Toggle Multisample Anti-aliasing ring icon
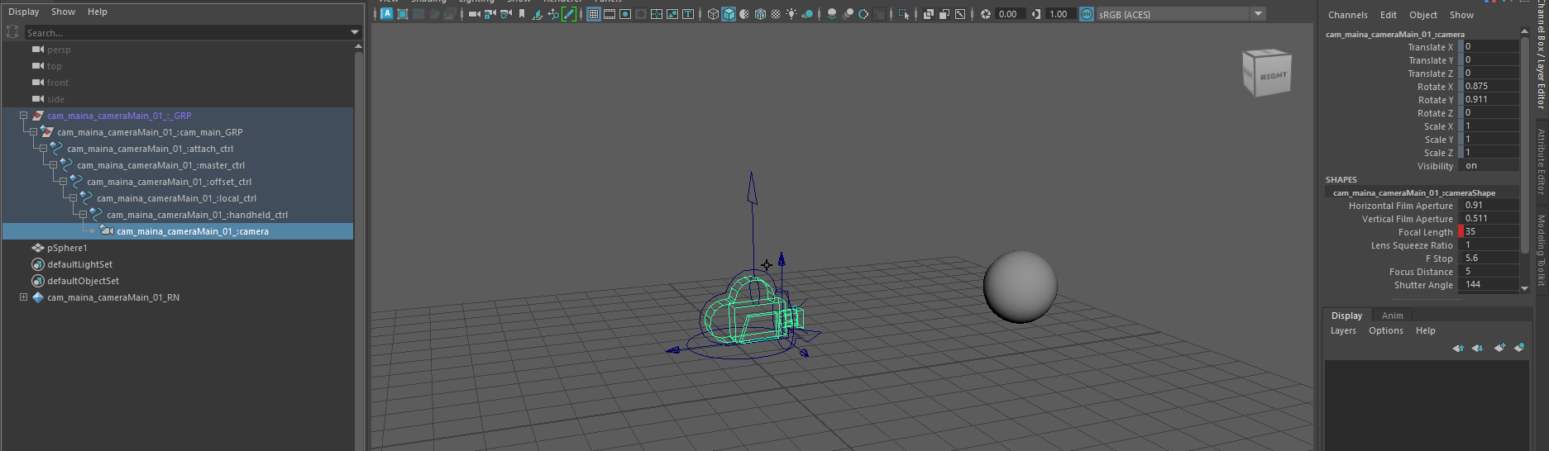This screenshot has width=1549, height=451. (863, 14)
